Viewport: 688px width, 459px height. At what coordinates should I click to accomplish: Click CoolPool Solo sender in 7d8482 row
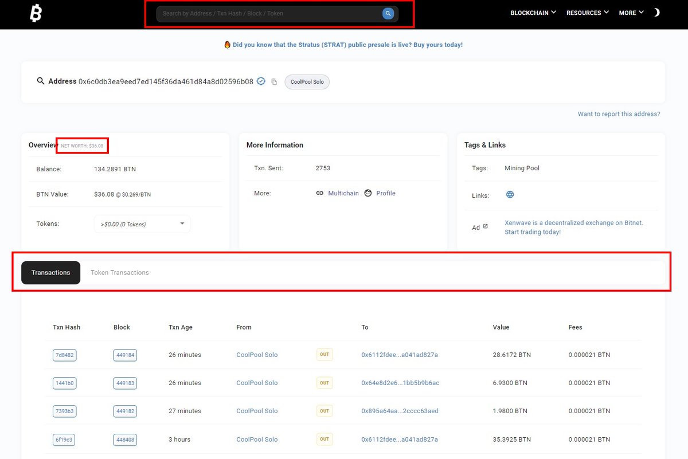(257, 355)
